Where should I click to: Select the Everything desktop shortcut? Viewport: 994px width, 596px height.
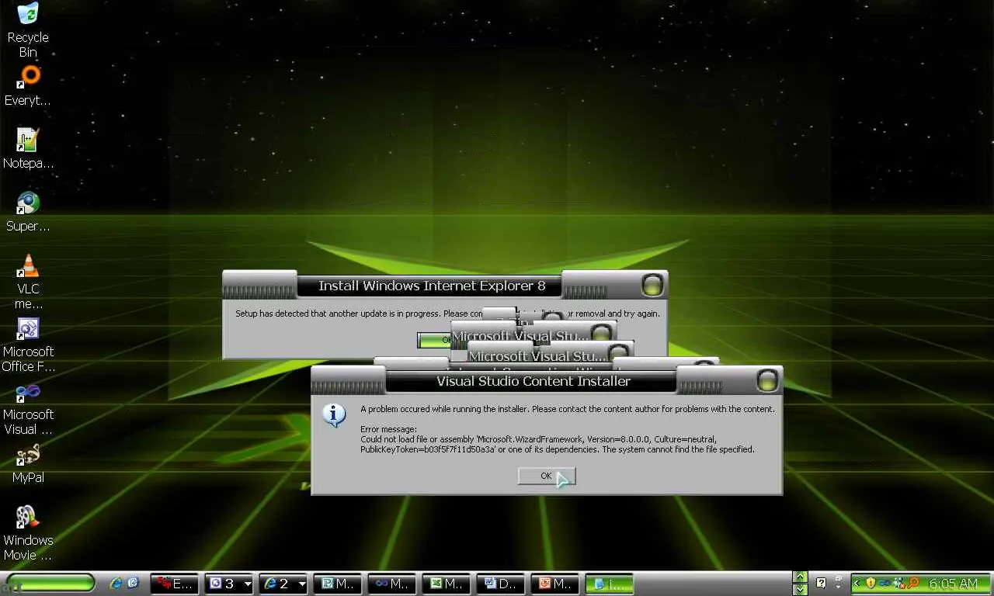[x=28, y=86]
